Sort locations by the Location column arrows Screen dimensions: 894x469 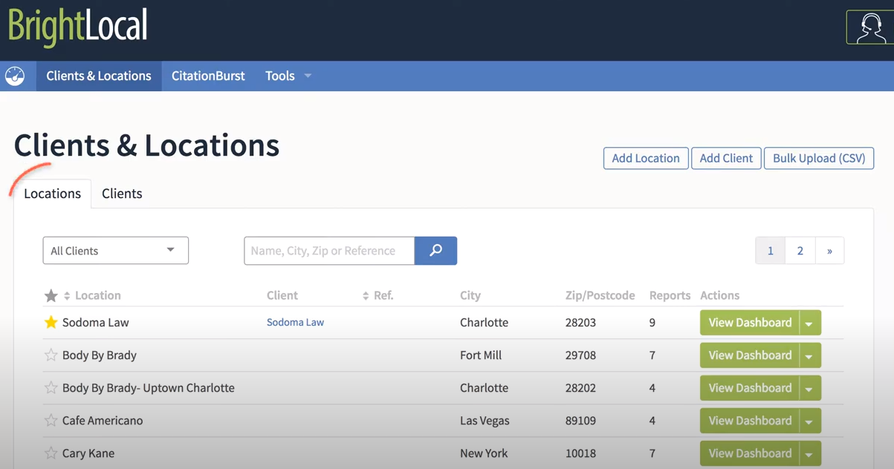pos(67,295)
